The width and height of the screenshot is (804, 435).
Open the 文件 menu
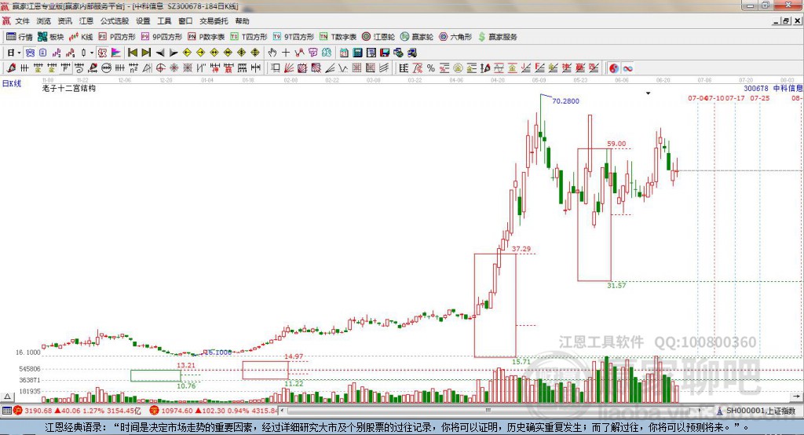pyautogui.click(x=22, y=21)
